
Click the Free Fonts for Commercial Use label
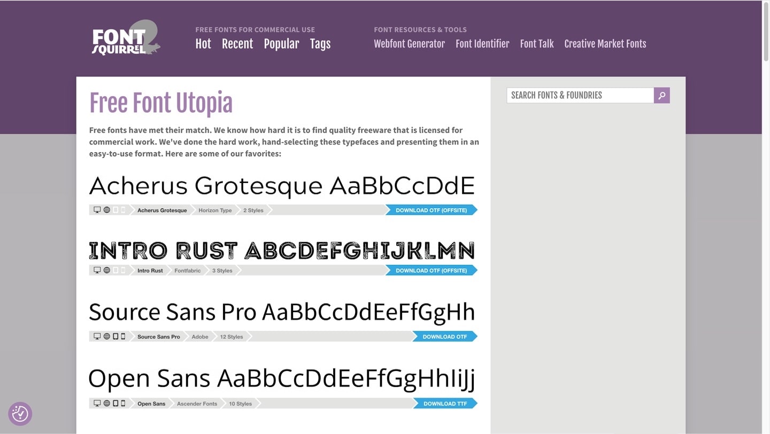[x=255, y=29]
